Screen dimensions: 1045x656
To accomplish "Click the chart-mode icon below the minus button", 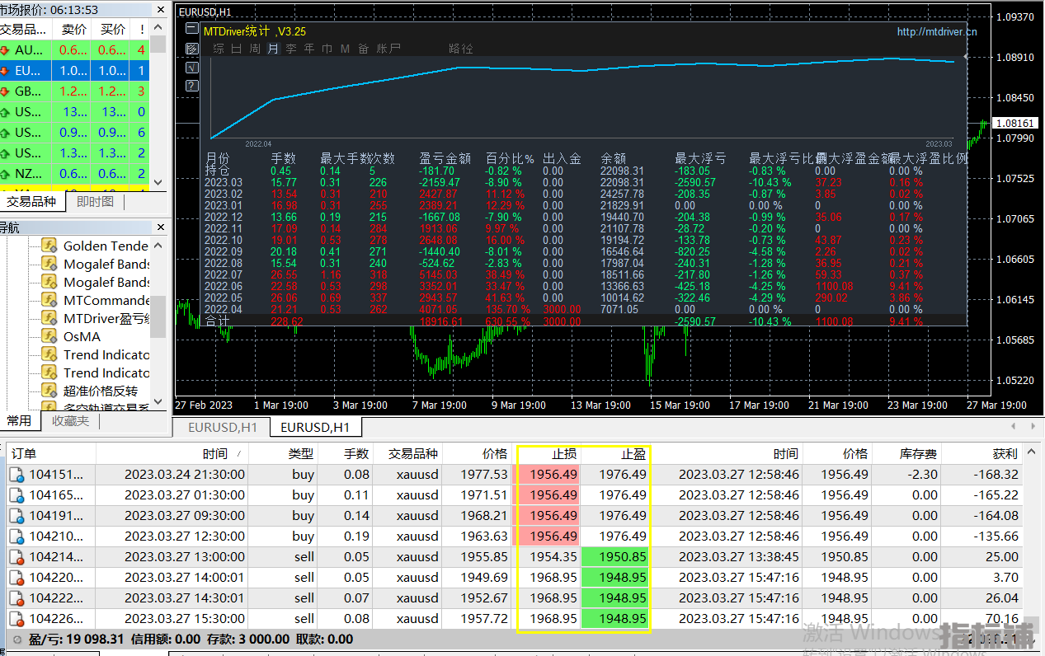I will (191, 49).
